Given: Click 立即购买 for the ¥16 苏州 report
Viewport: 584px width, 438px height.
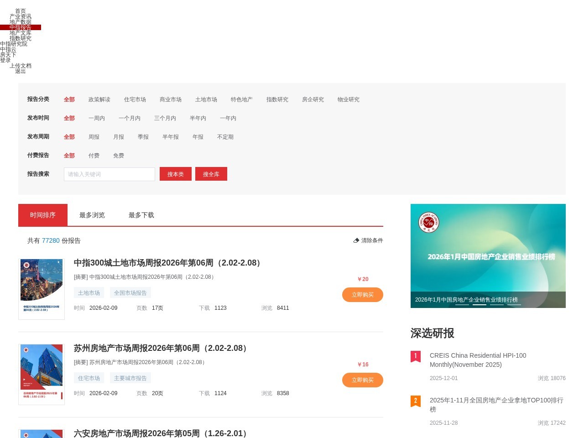Looking at the screenshot, I should pyautogui.click(x=363, y=380).
